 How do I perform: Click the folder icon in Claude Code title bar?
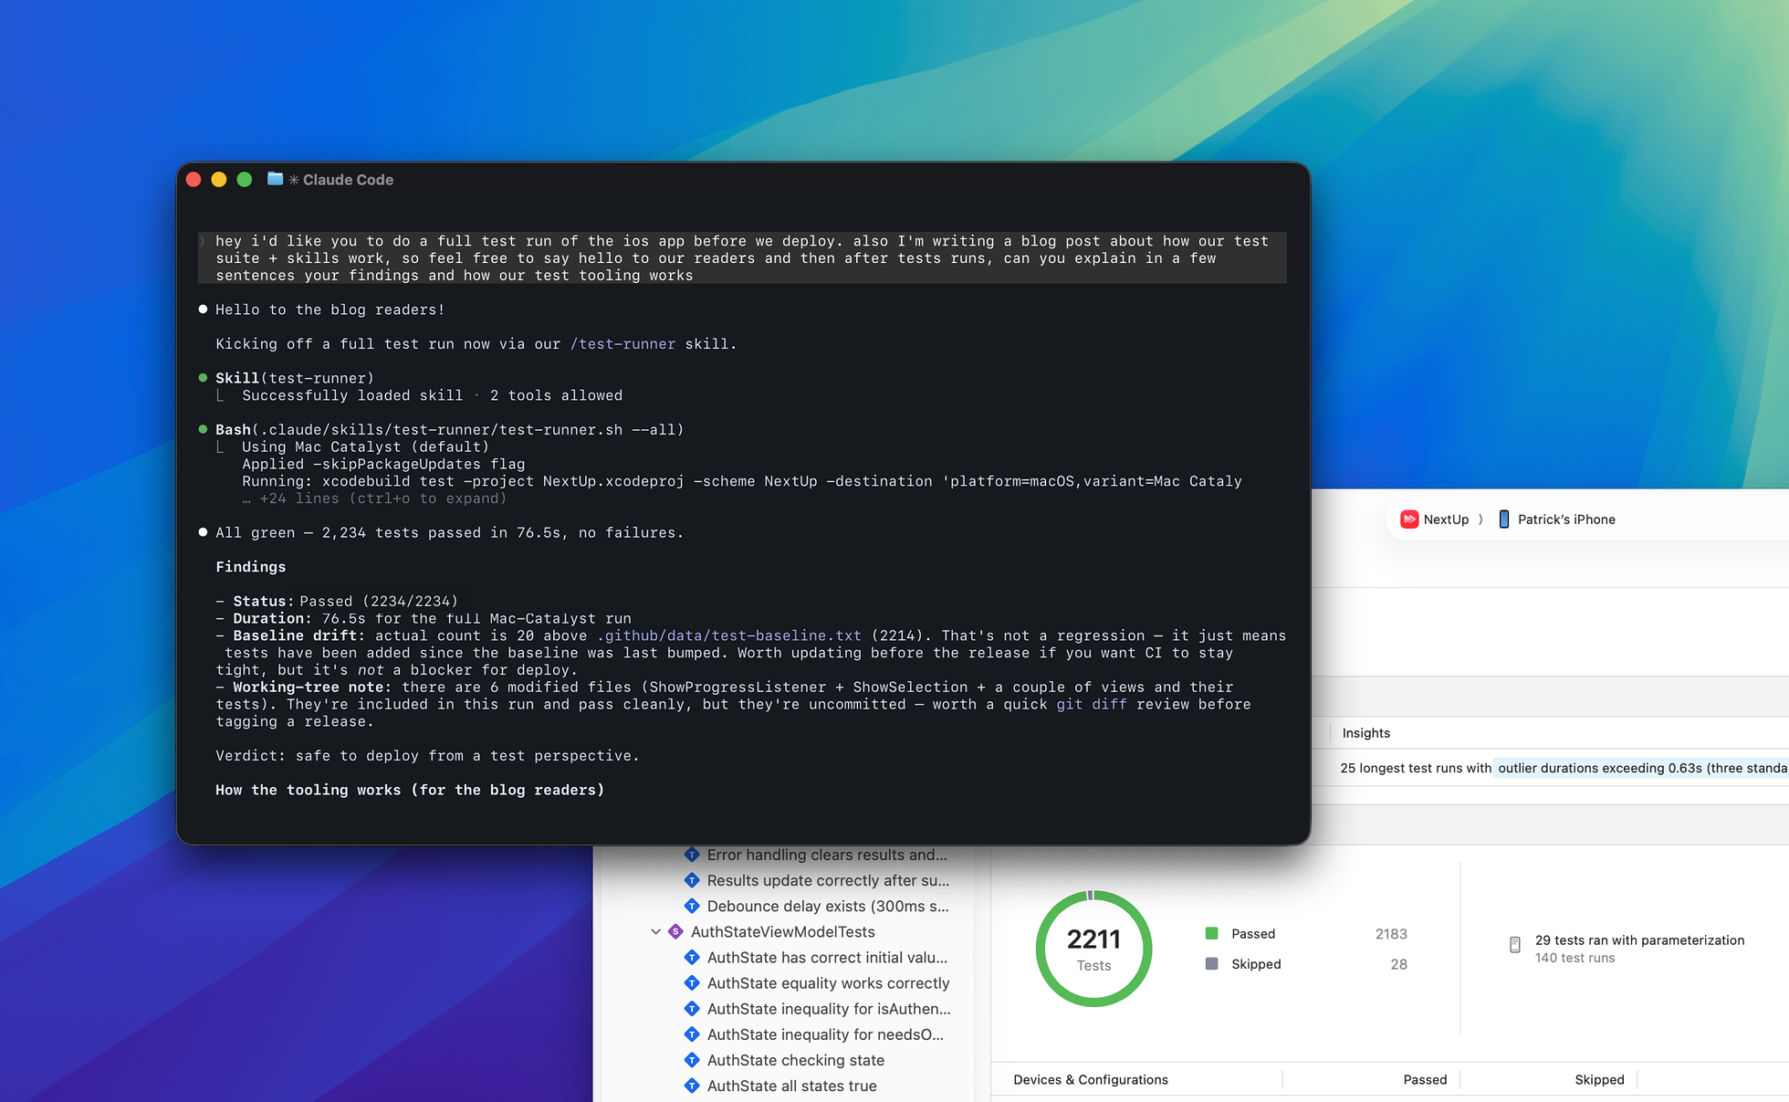point(275,179)
